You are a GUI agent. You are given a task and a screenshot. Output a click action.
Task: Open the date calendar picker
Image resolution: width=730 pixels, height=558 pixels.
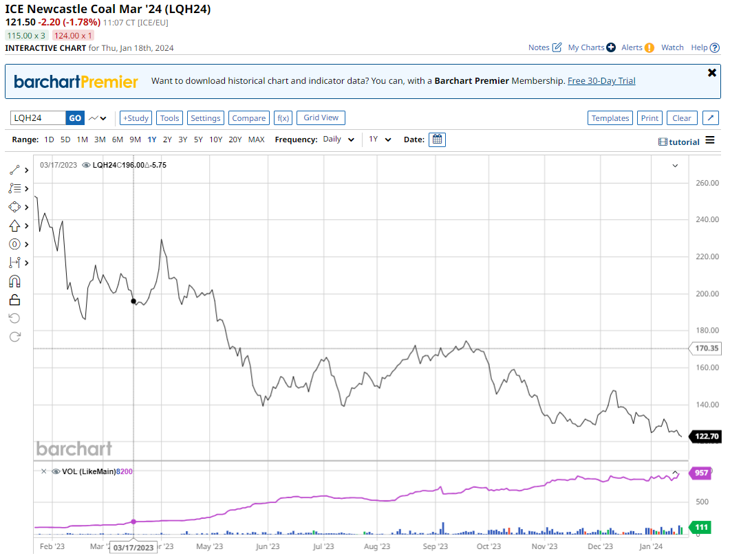pos(437,139)
